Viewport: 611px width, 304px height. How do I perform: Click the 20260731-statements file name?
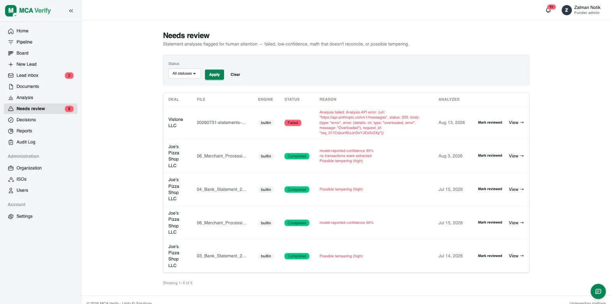click(x=221, y=122)
